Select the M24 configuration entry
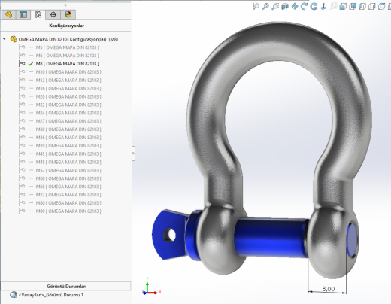Screen dimensions: 391x304 coord(68,113)
